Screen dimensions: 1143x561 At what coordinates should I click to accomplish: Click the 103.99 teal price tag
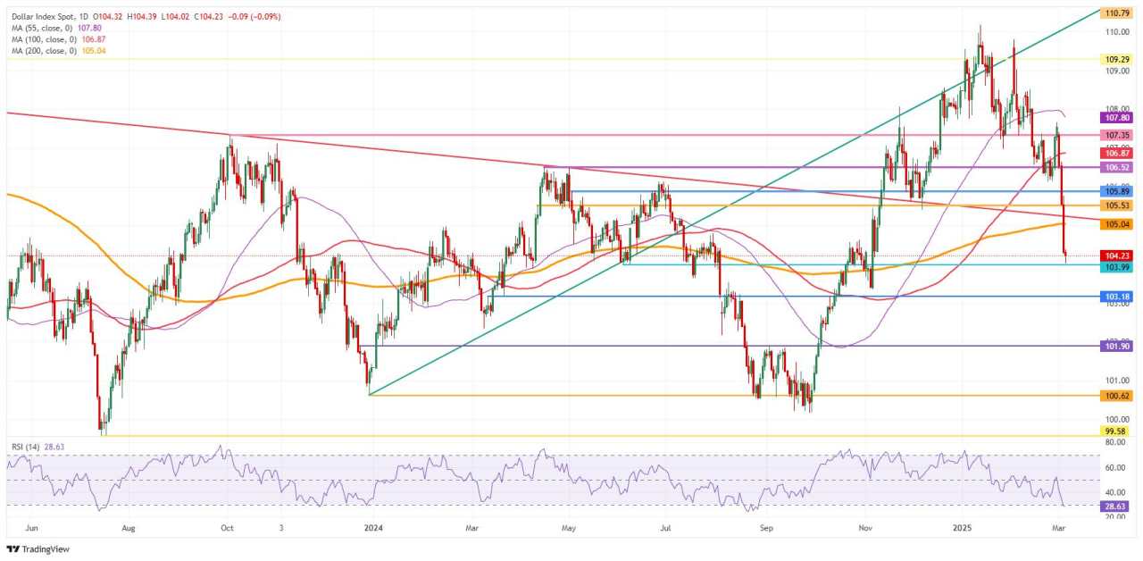(1118, 265)
